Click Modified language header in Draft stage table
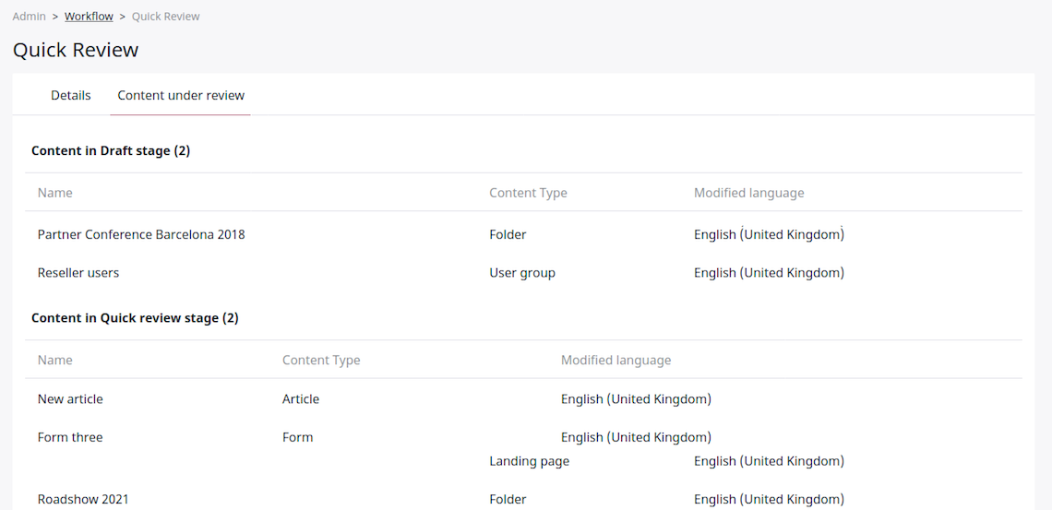 coord(748,193)
